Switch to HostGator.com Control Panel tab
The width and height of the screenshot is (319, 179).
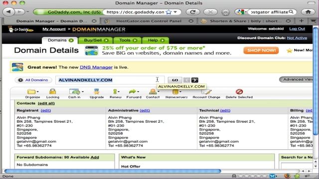click(x=149, y=21)
